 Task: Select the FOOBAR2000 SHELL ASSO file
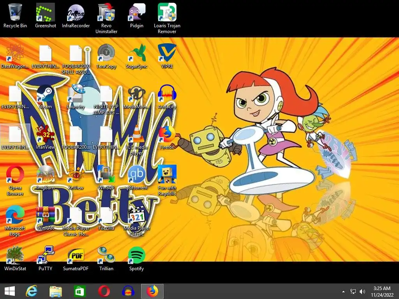tap(76, 59)
